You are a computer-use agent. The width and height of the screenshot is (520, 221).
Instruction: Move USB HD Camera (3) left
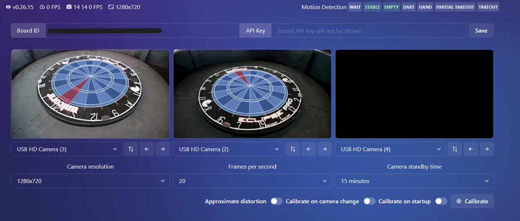click(147, 149)
